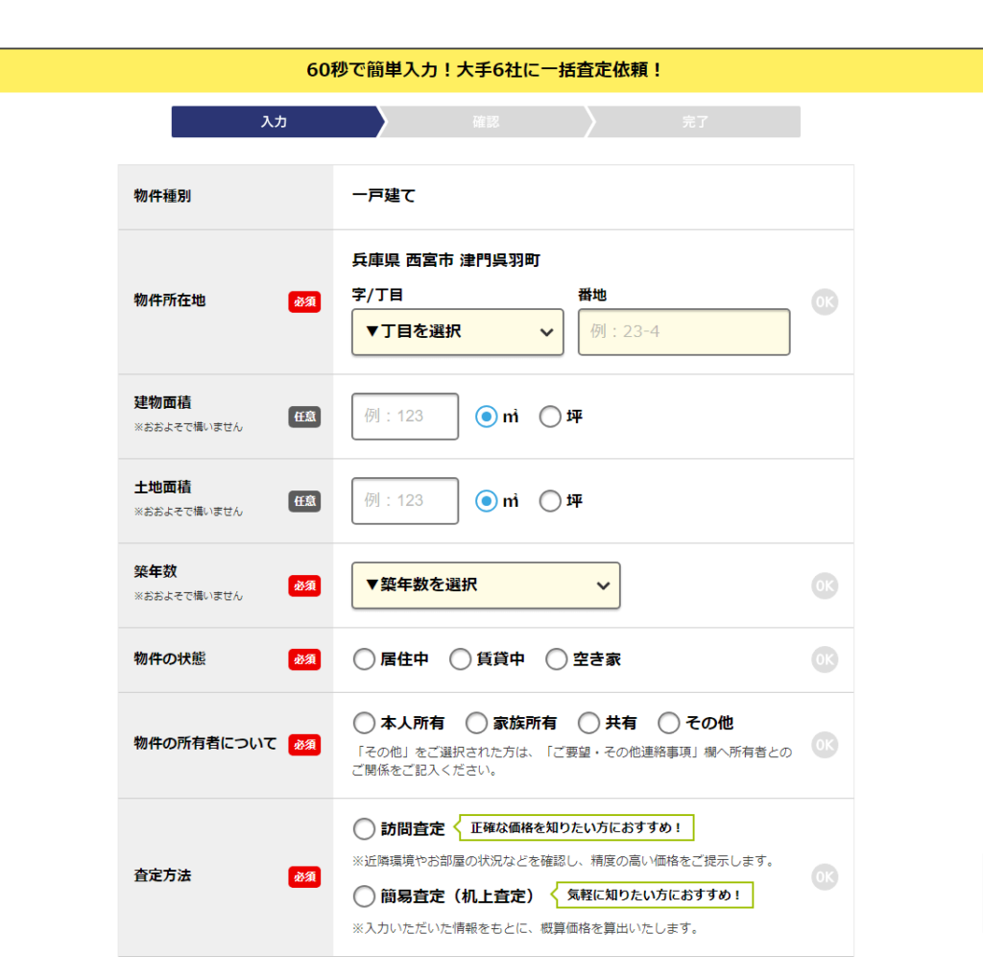Screen dimensions: 983x957
Task: Click the 60秒で簡単入力 yellow banner heading
Action: click(x=484, y=69)
